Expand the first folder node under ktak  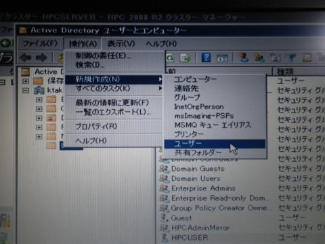point(39,100)
